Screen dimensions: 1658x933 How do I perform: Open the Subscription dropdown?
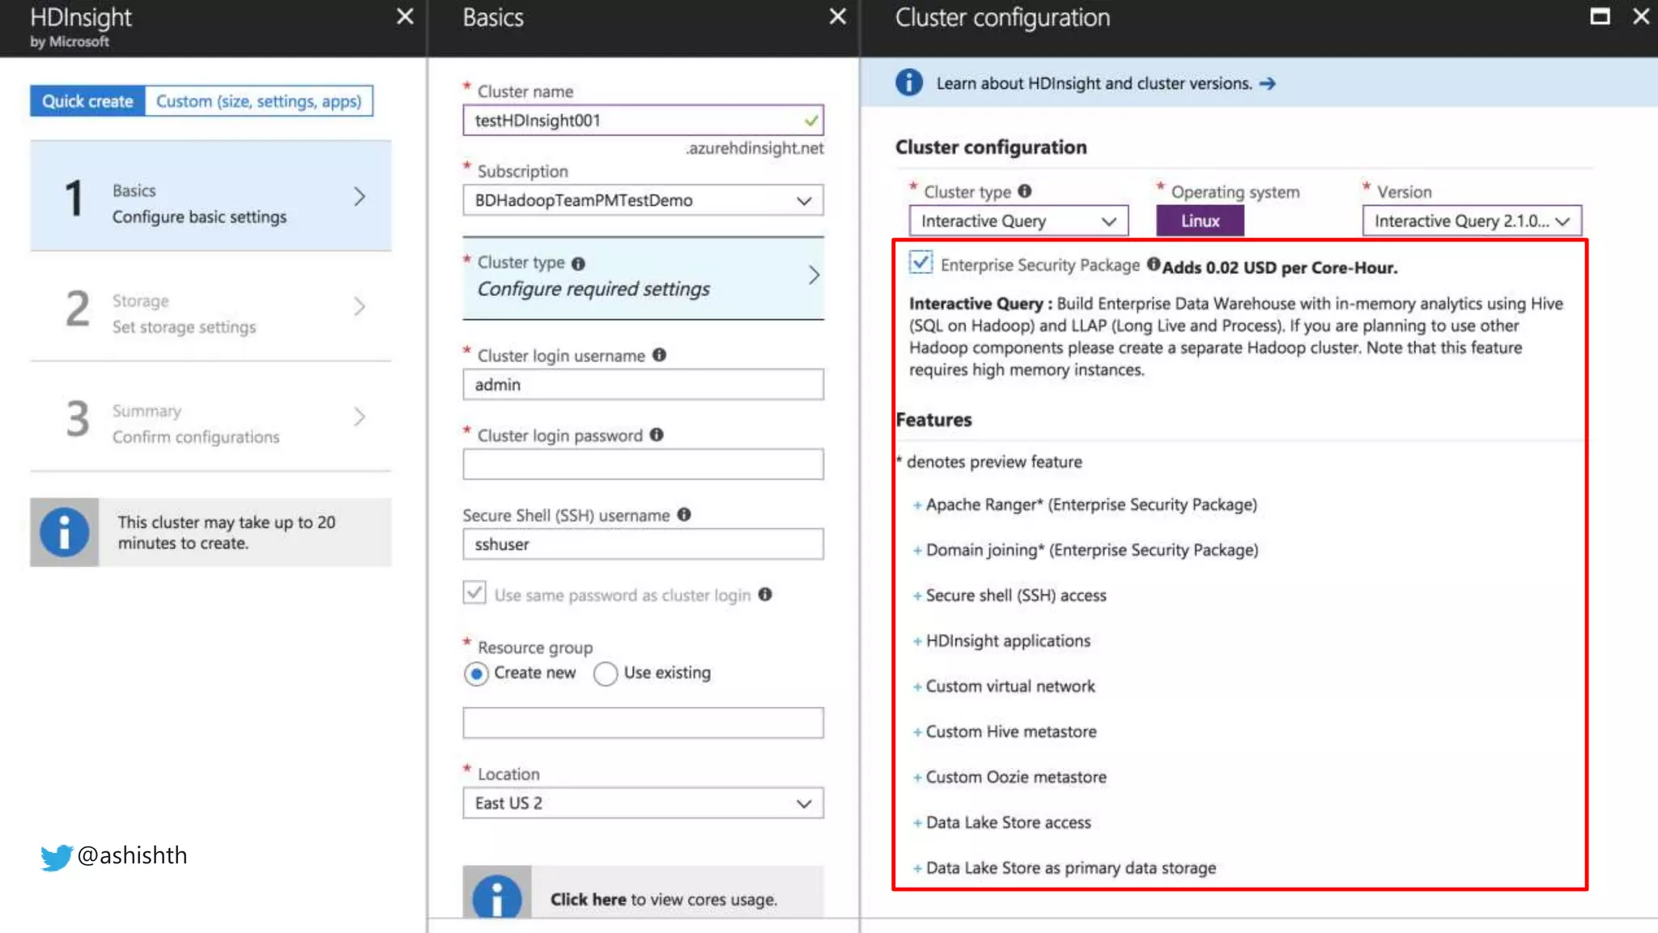(643, 201)
